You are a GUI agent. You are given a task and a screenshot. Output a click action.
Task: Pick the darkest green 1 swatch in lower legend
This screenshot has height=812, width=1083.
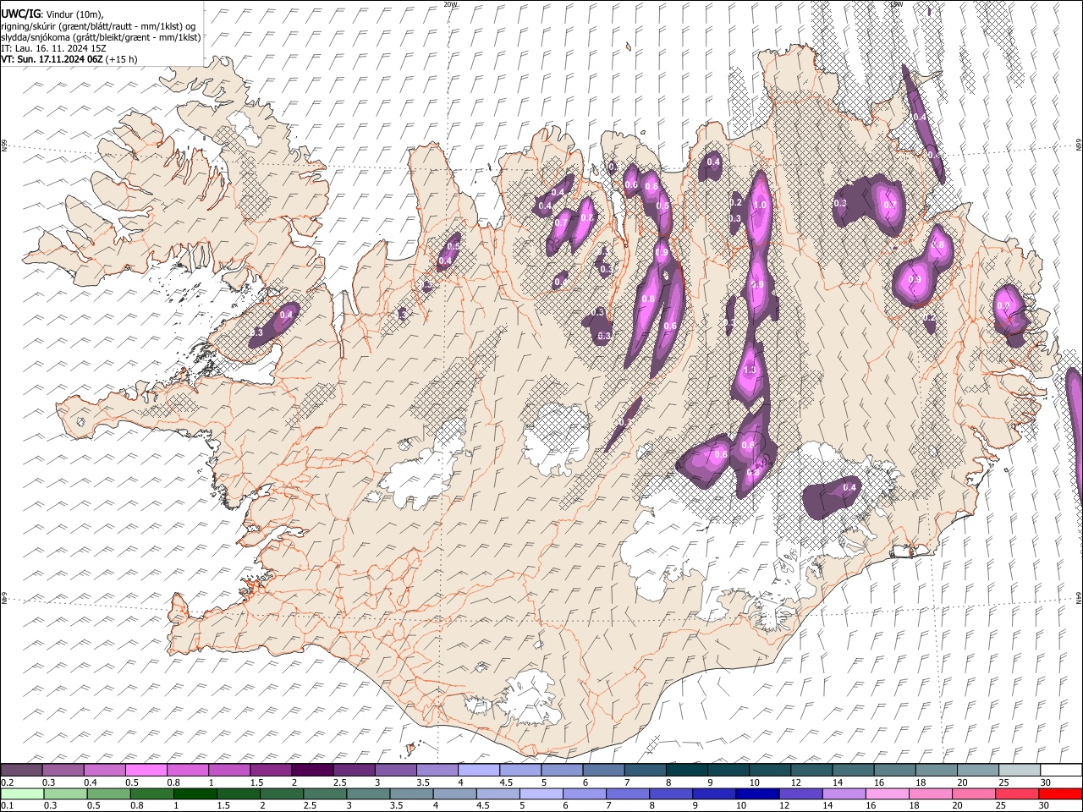[x=195, y=794]
